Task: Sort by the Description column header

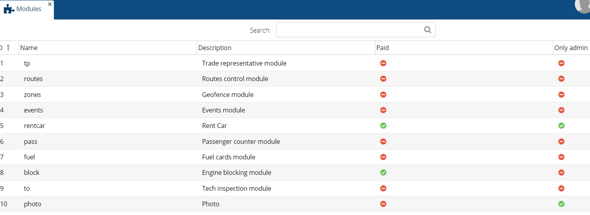Action: click(215, 48)
